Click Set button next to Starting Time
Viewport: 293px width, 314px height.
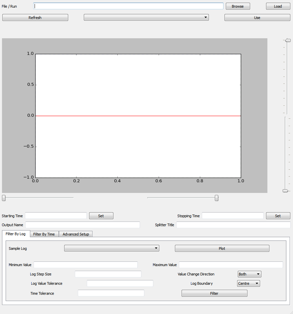click(101, 216)
